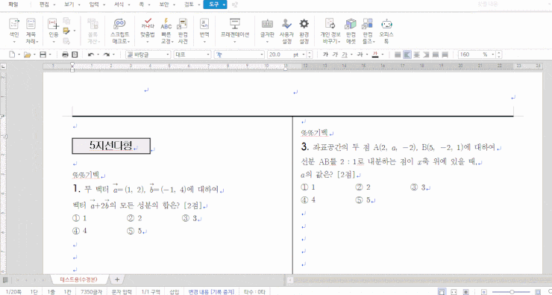Image resolution: width=552 pixels, height=295 pixels.
Task: Open the 보기 menu
Action: point(69,4)
